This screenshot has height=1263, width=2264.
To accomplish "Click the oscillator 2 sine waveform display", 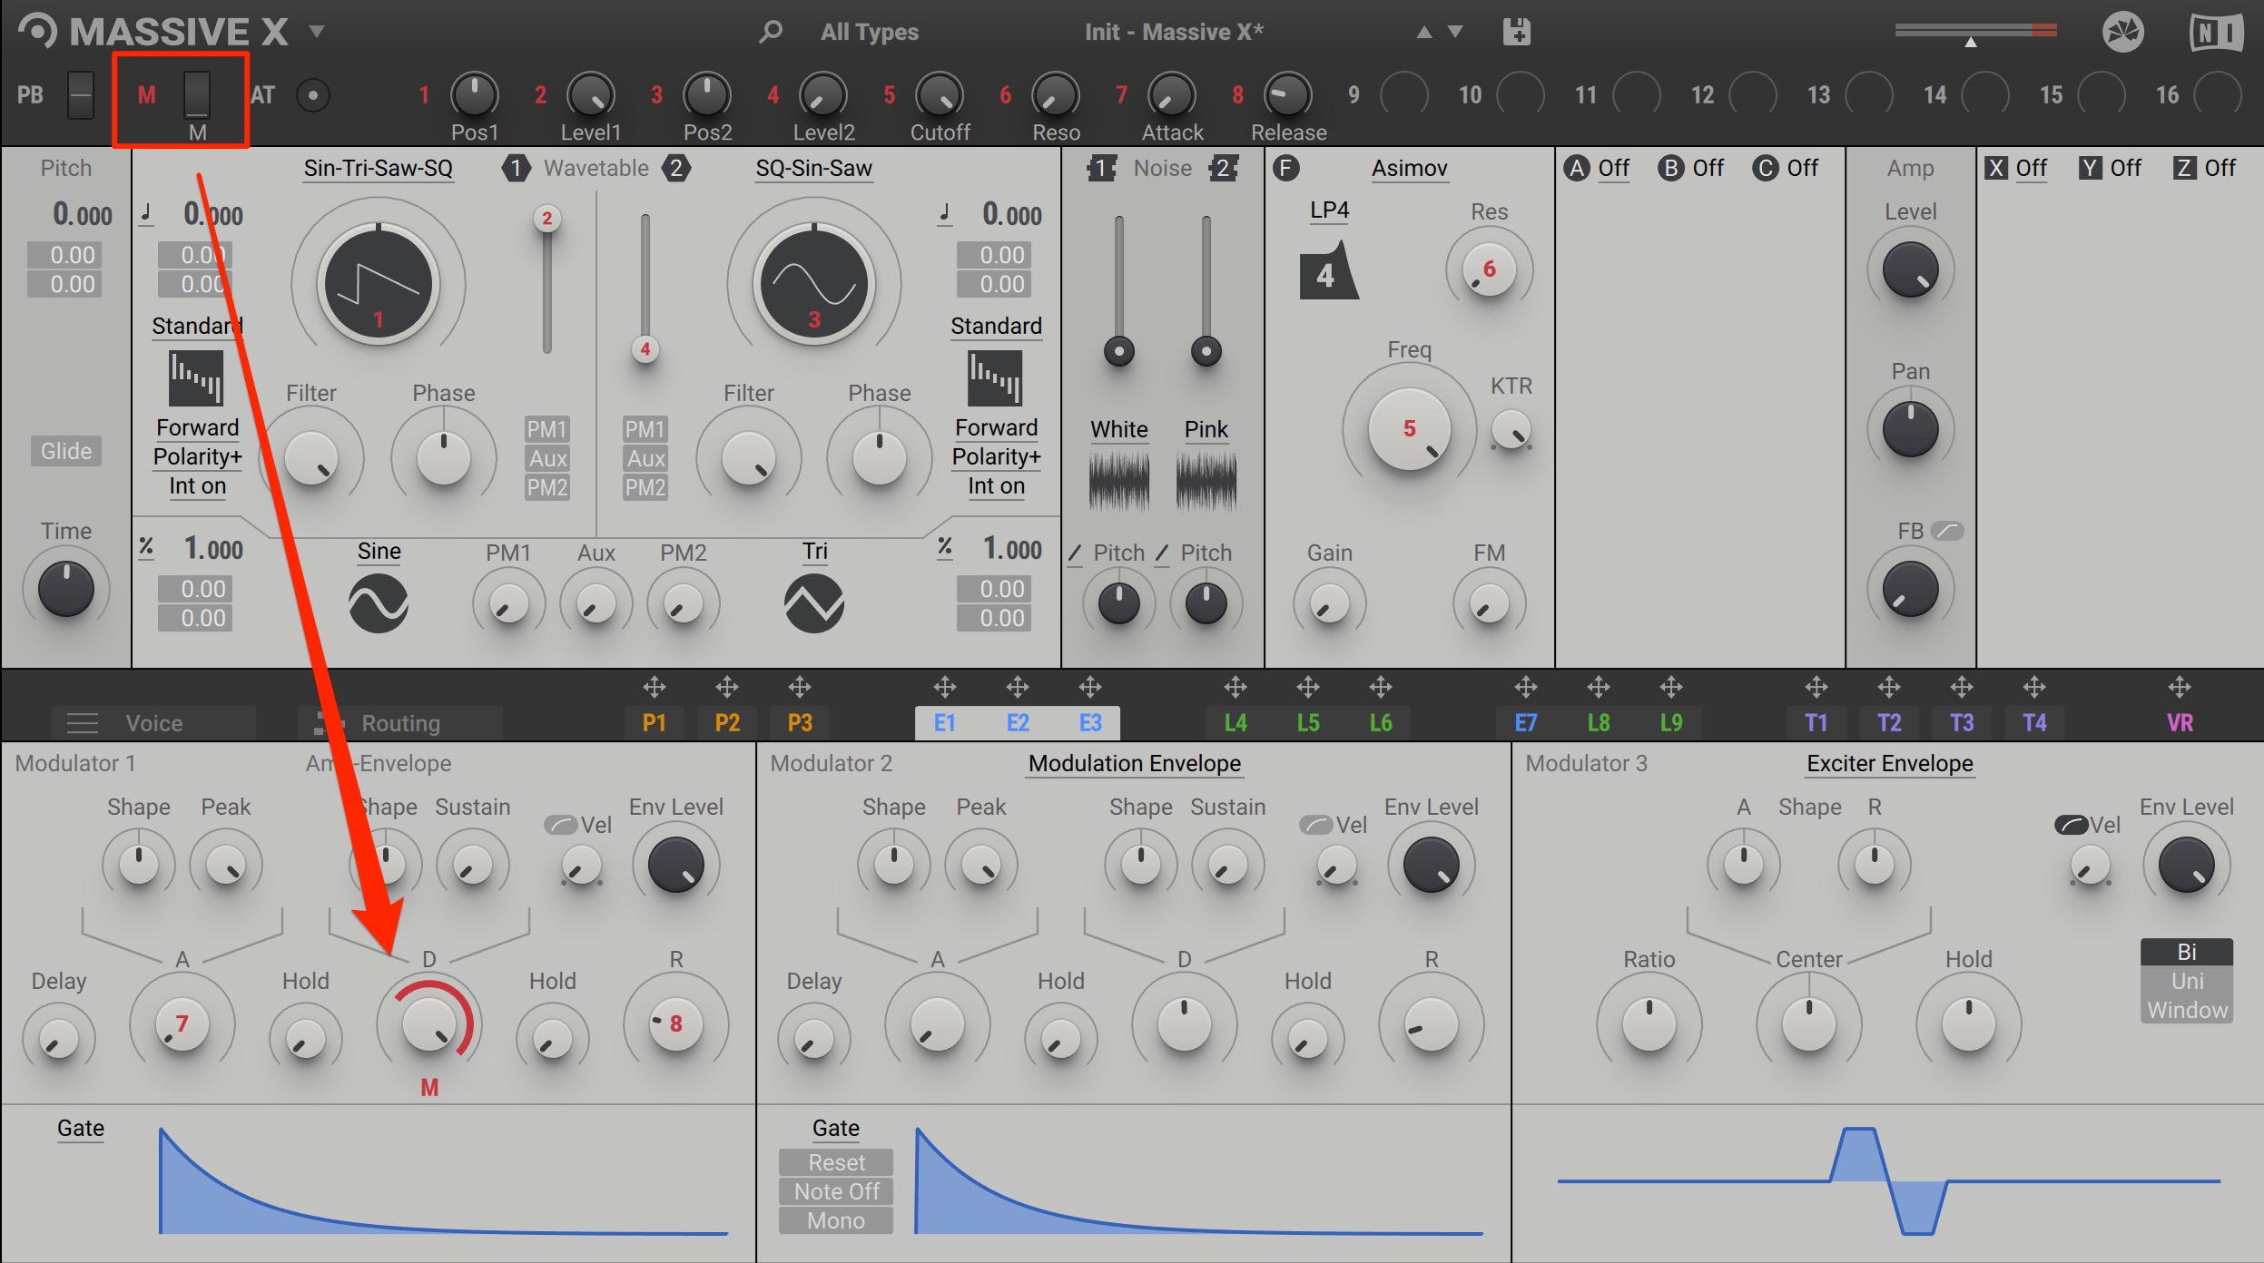I will [x=814, y=284].
